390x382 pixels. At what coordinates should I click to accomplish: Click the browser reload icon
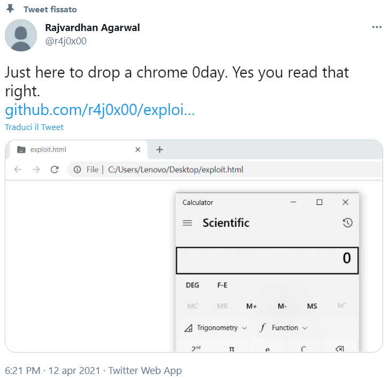point(54,170)
